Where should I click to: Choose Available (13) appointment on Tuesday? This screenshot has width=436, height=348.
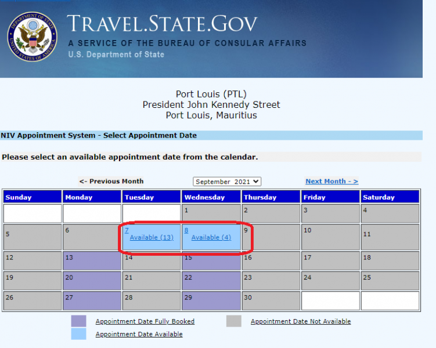click(152, 237)
